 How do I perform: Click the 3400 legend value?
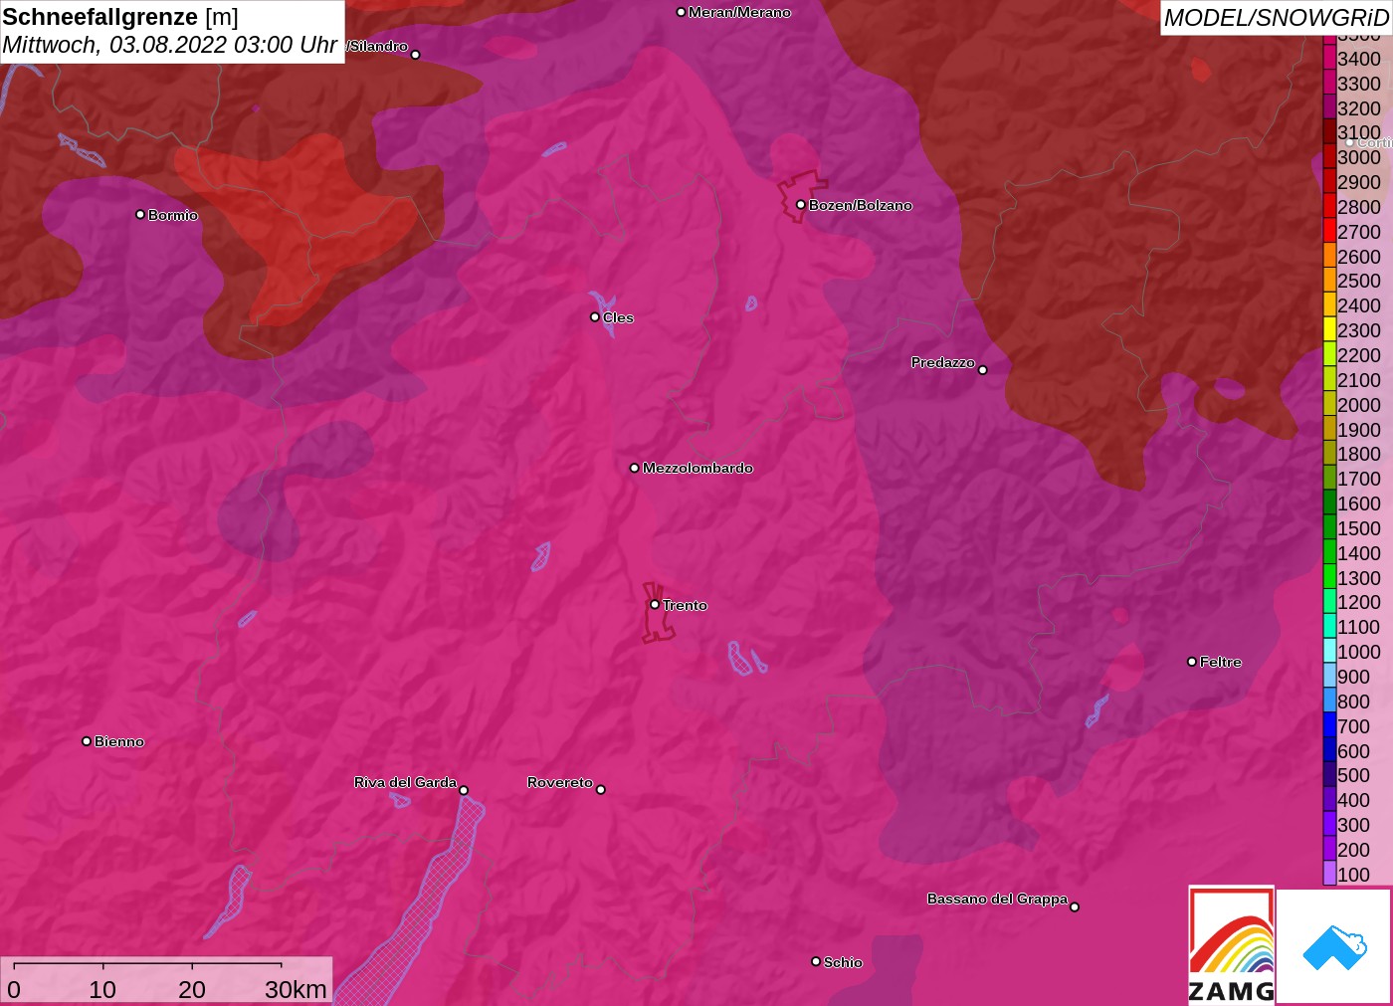pyautogui.click(x=1359, y=59)
